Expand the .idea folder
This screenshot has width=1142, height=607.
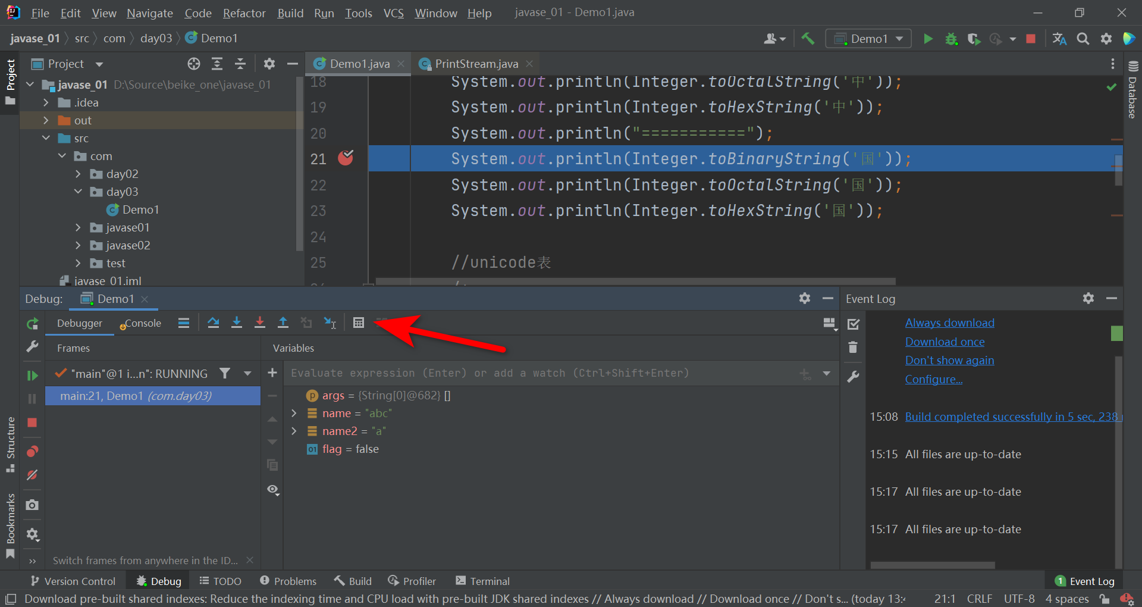[46, 102]
